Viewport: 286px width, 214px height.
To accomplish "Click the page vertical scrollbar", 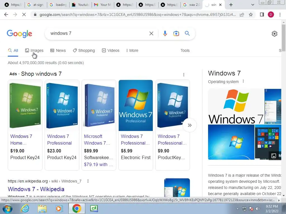I will pyautogui.click(x=283, y=38).
